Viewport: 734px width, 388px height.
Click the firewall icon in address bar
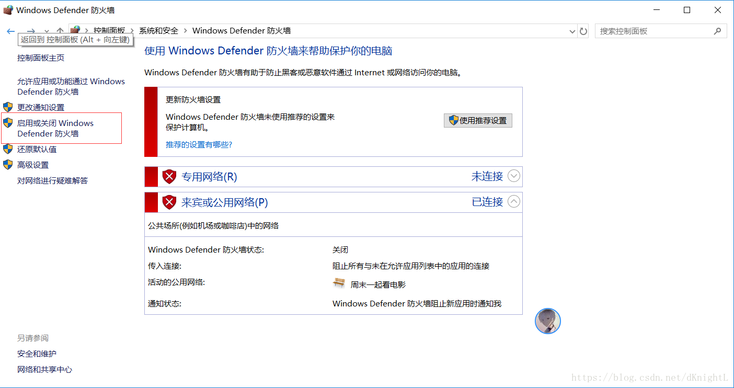pos(76,30)
